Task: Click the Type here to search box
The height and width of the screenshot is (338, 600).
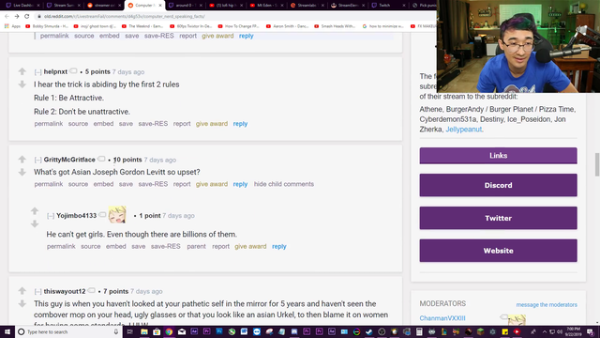Action: click(x=68, y=331)
